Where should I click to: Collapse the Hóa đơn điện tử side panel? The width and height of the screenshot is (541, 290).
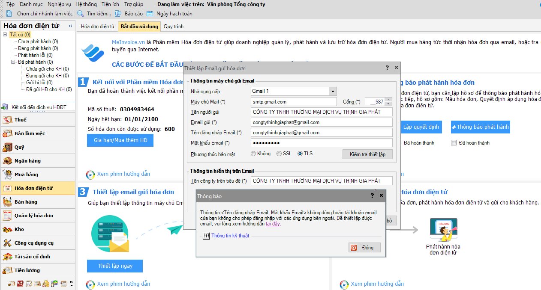click(71, 26)
